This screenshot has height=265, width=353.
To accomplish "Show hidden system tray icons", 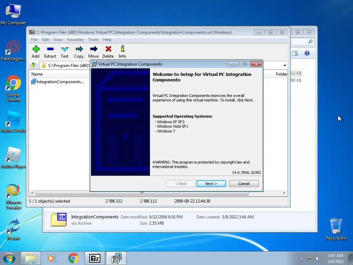I will tap(301, 258).
